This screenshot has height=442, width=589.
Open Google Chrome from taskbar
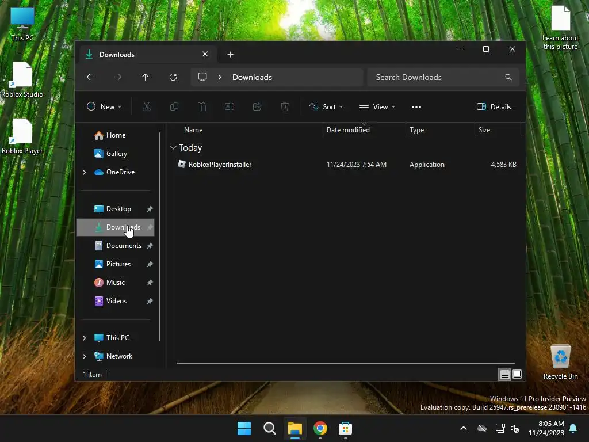[320, 428]
